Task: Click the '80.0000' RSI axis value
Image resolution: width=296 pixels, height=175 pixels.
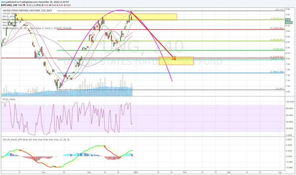Action: click(x=290, y=108)
